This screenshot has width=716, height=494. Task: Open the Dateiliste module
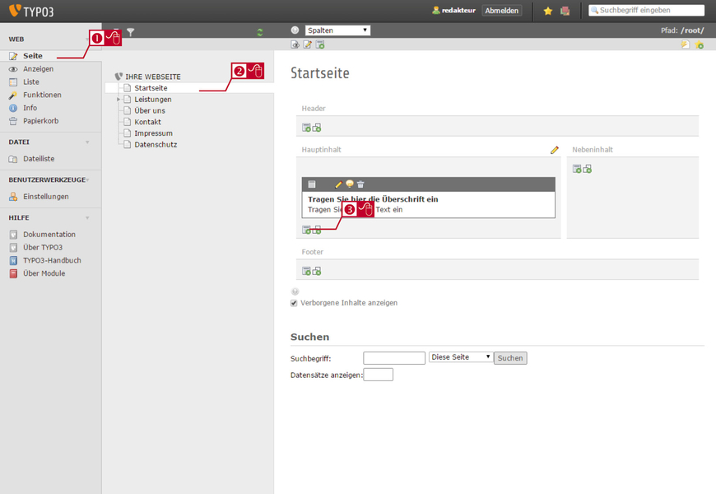pos(39,159)
